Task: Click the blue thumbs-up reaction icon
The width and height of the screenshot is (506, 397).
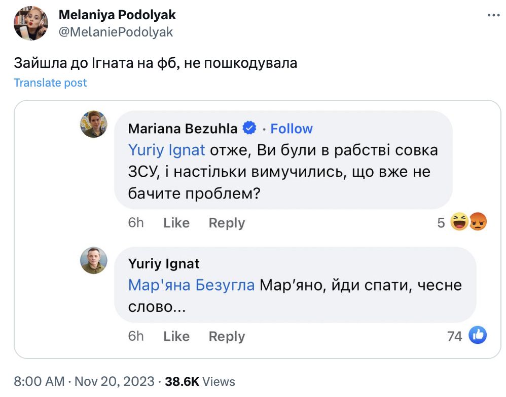Action: (478, 335)
